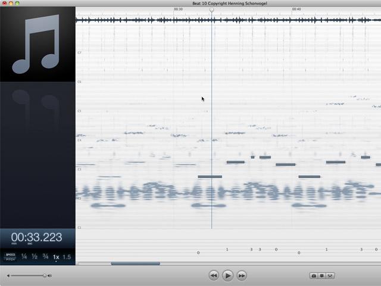Click the Play button
Image resolution: width=381 pixels, height=286 pixels.
click(227, 275)
